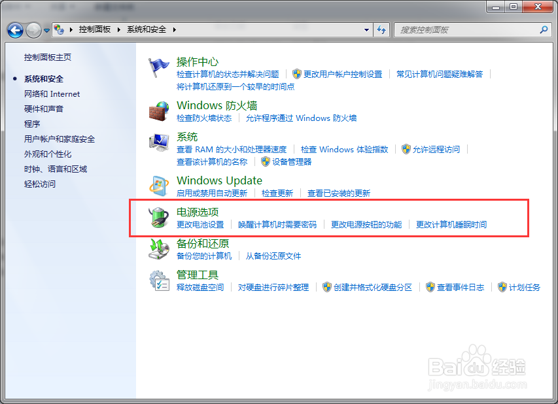558x404 pixels.
Task: Click the blue Back arrow button
Action: point(15,30)
